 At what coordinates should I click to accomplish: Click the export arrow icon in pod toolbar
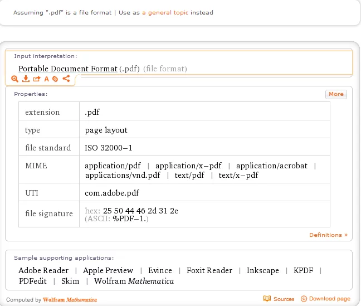tap(36, 79)
